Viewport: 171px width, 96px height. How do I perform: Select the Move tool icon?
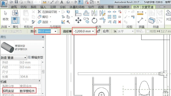[x=78, y=20]
